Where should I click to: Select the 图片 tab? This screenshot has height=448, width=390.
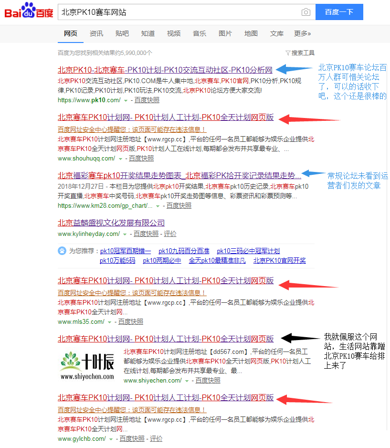point(225,34)
